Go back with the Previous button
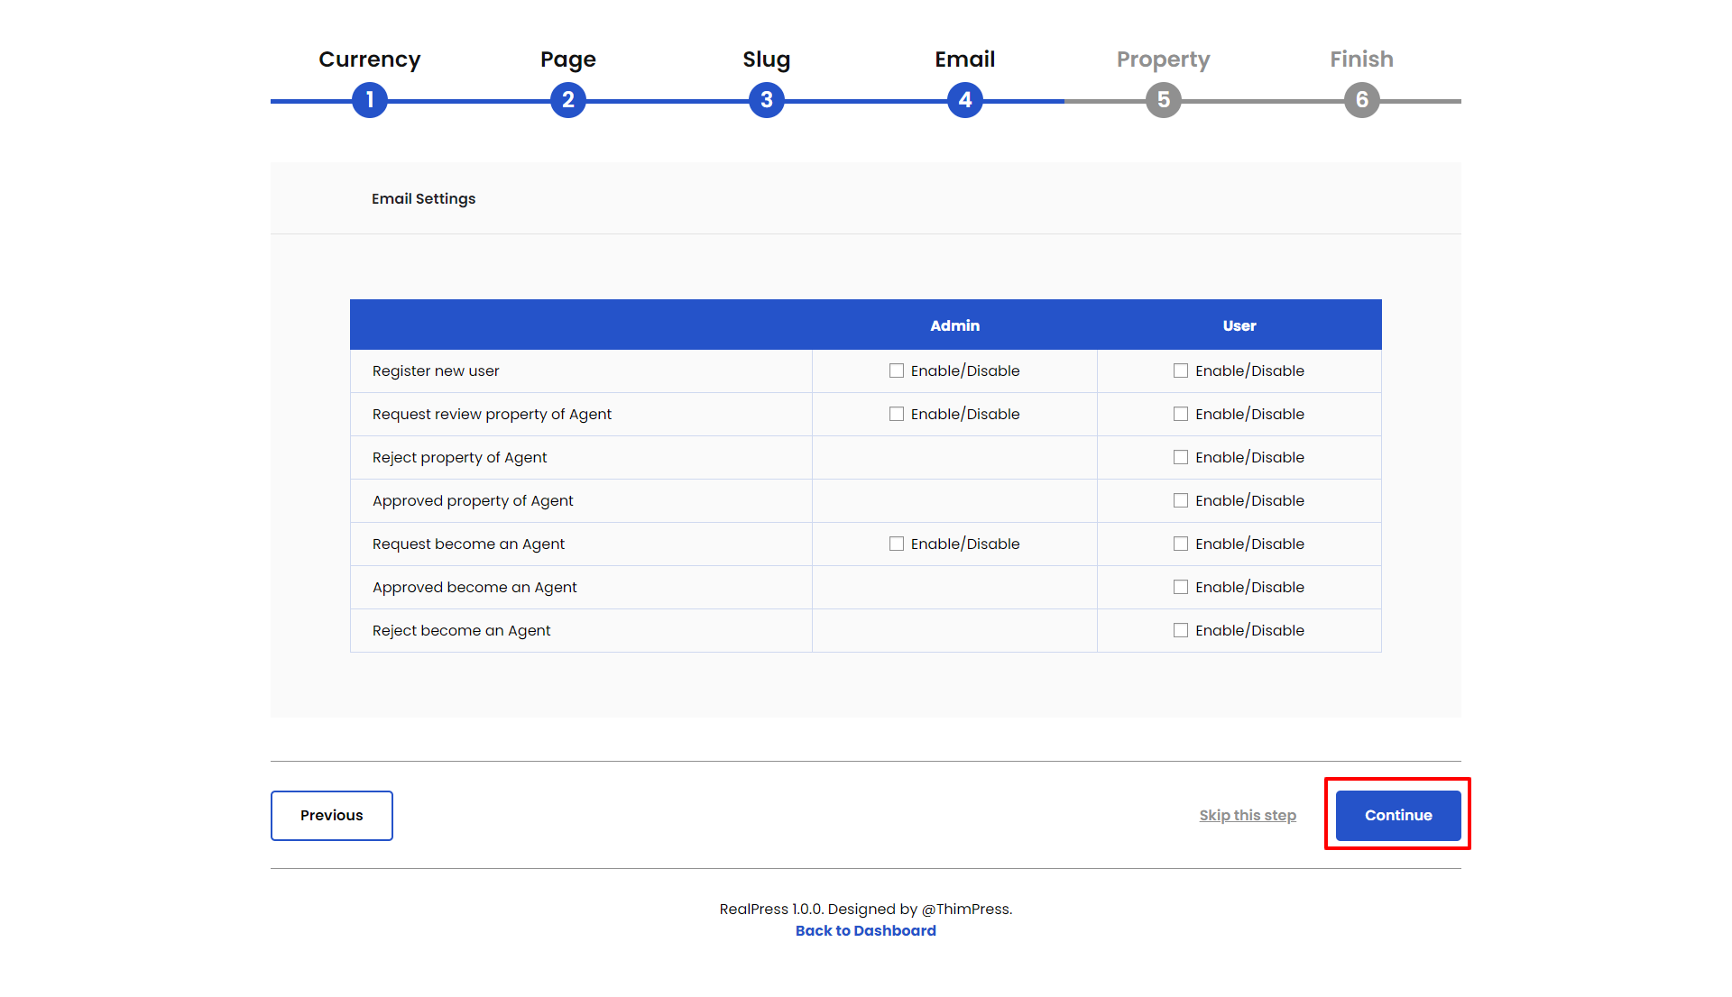 [332, 815]
